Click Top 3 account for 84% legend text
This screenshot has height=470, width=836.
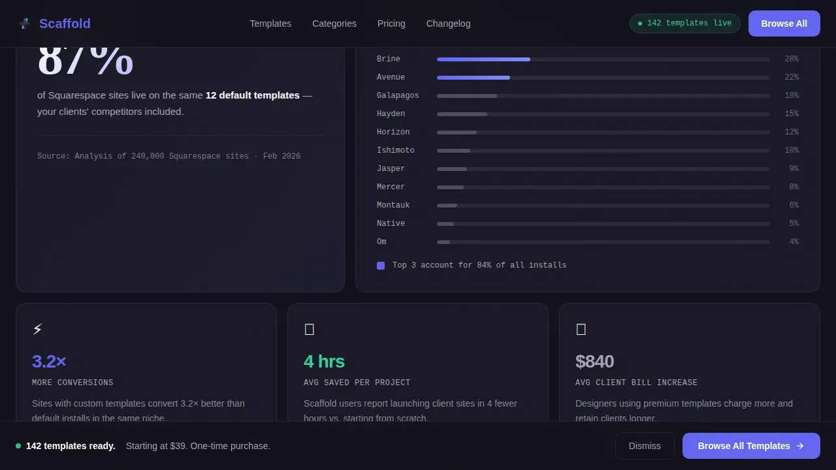point(479,265)
